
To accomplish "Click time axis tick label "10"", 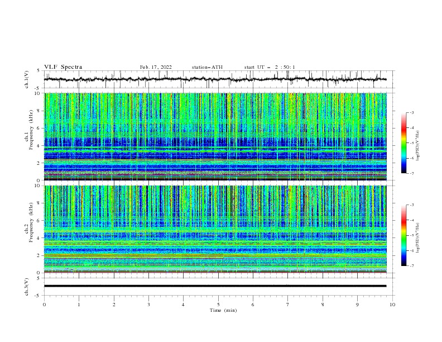I will [x=392, y=305].
